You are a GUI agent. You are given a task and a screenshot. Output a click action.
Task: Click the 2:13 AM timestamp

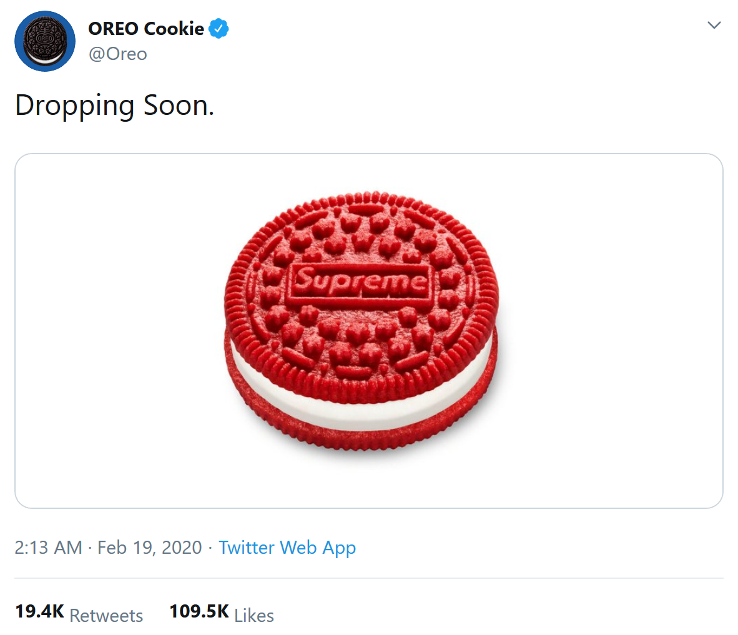point(48,548)
